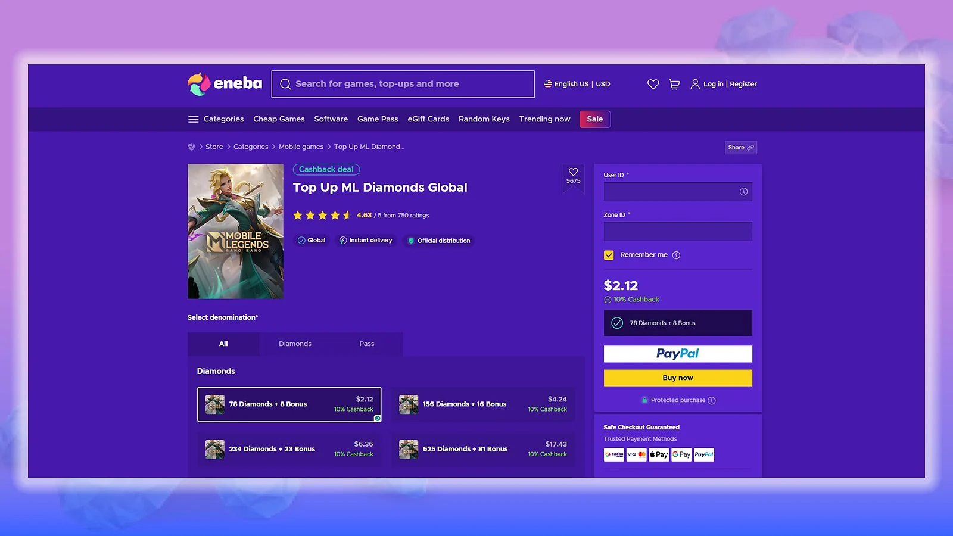Click the Cashback deal badge
Viewport: 953px width, 536px height.
[x=326, y=170]
